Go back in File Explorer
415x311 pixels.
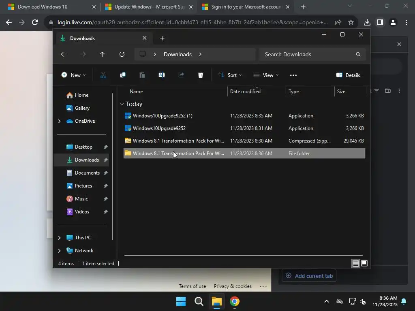coord(64,54)
